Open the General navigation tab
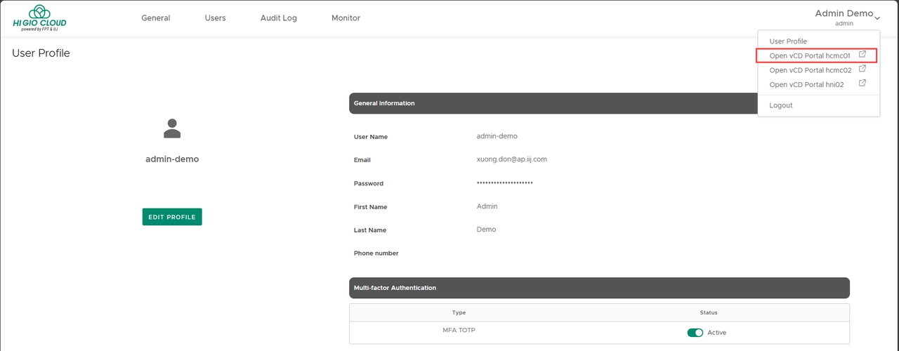899x351 pixels. tap(155, 18)
